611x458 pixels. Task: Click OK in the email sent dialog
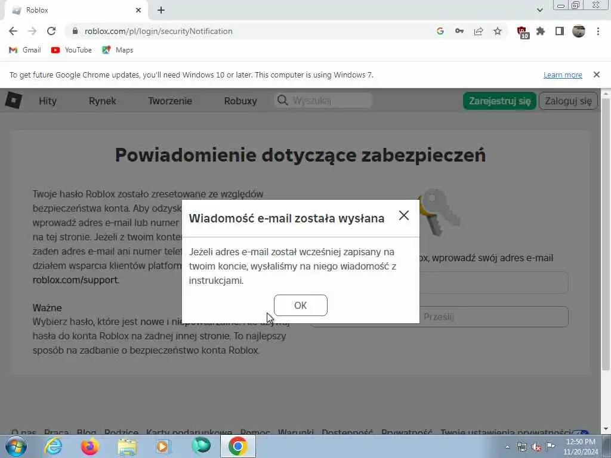coord(301,305)
